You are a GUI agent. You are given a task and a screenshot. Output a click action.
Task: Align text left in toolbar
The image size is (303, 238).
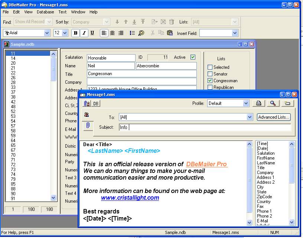click(104, 33)
